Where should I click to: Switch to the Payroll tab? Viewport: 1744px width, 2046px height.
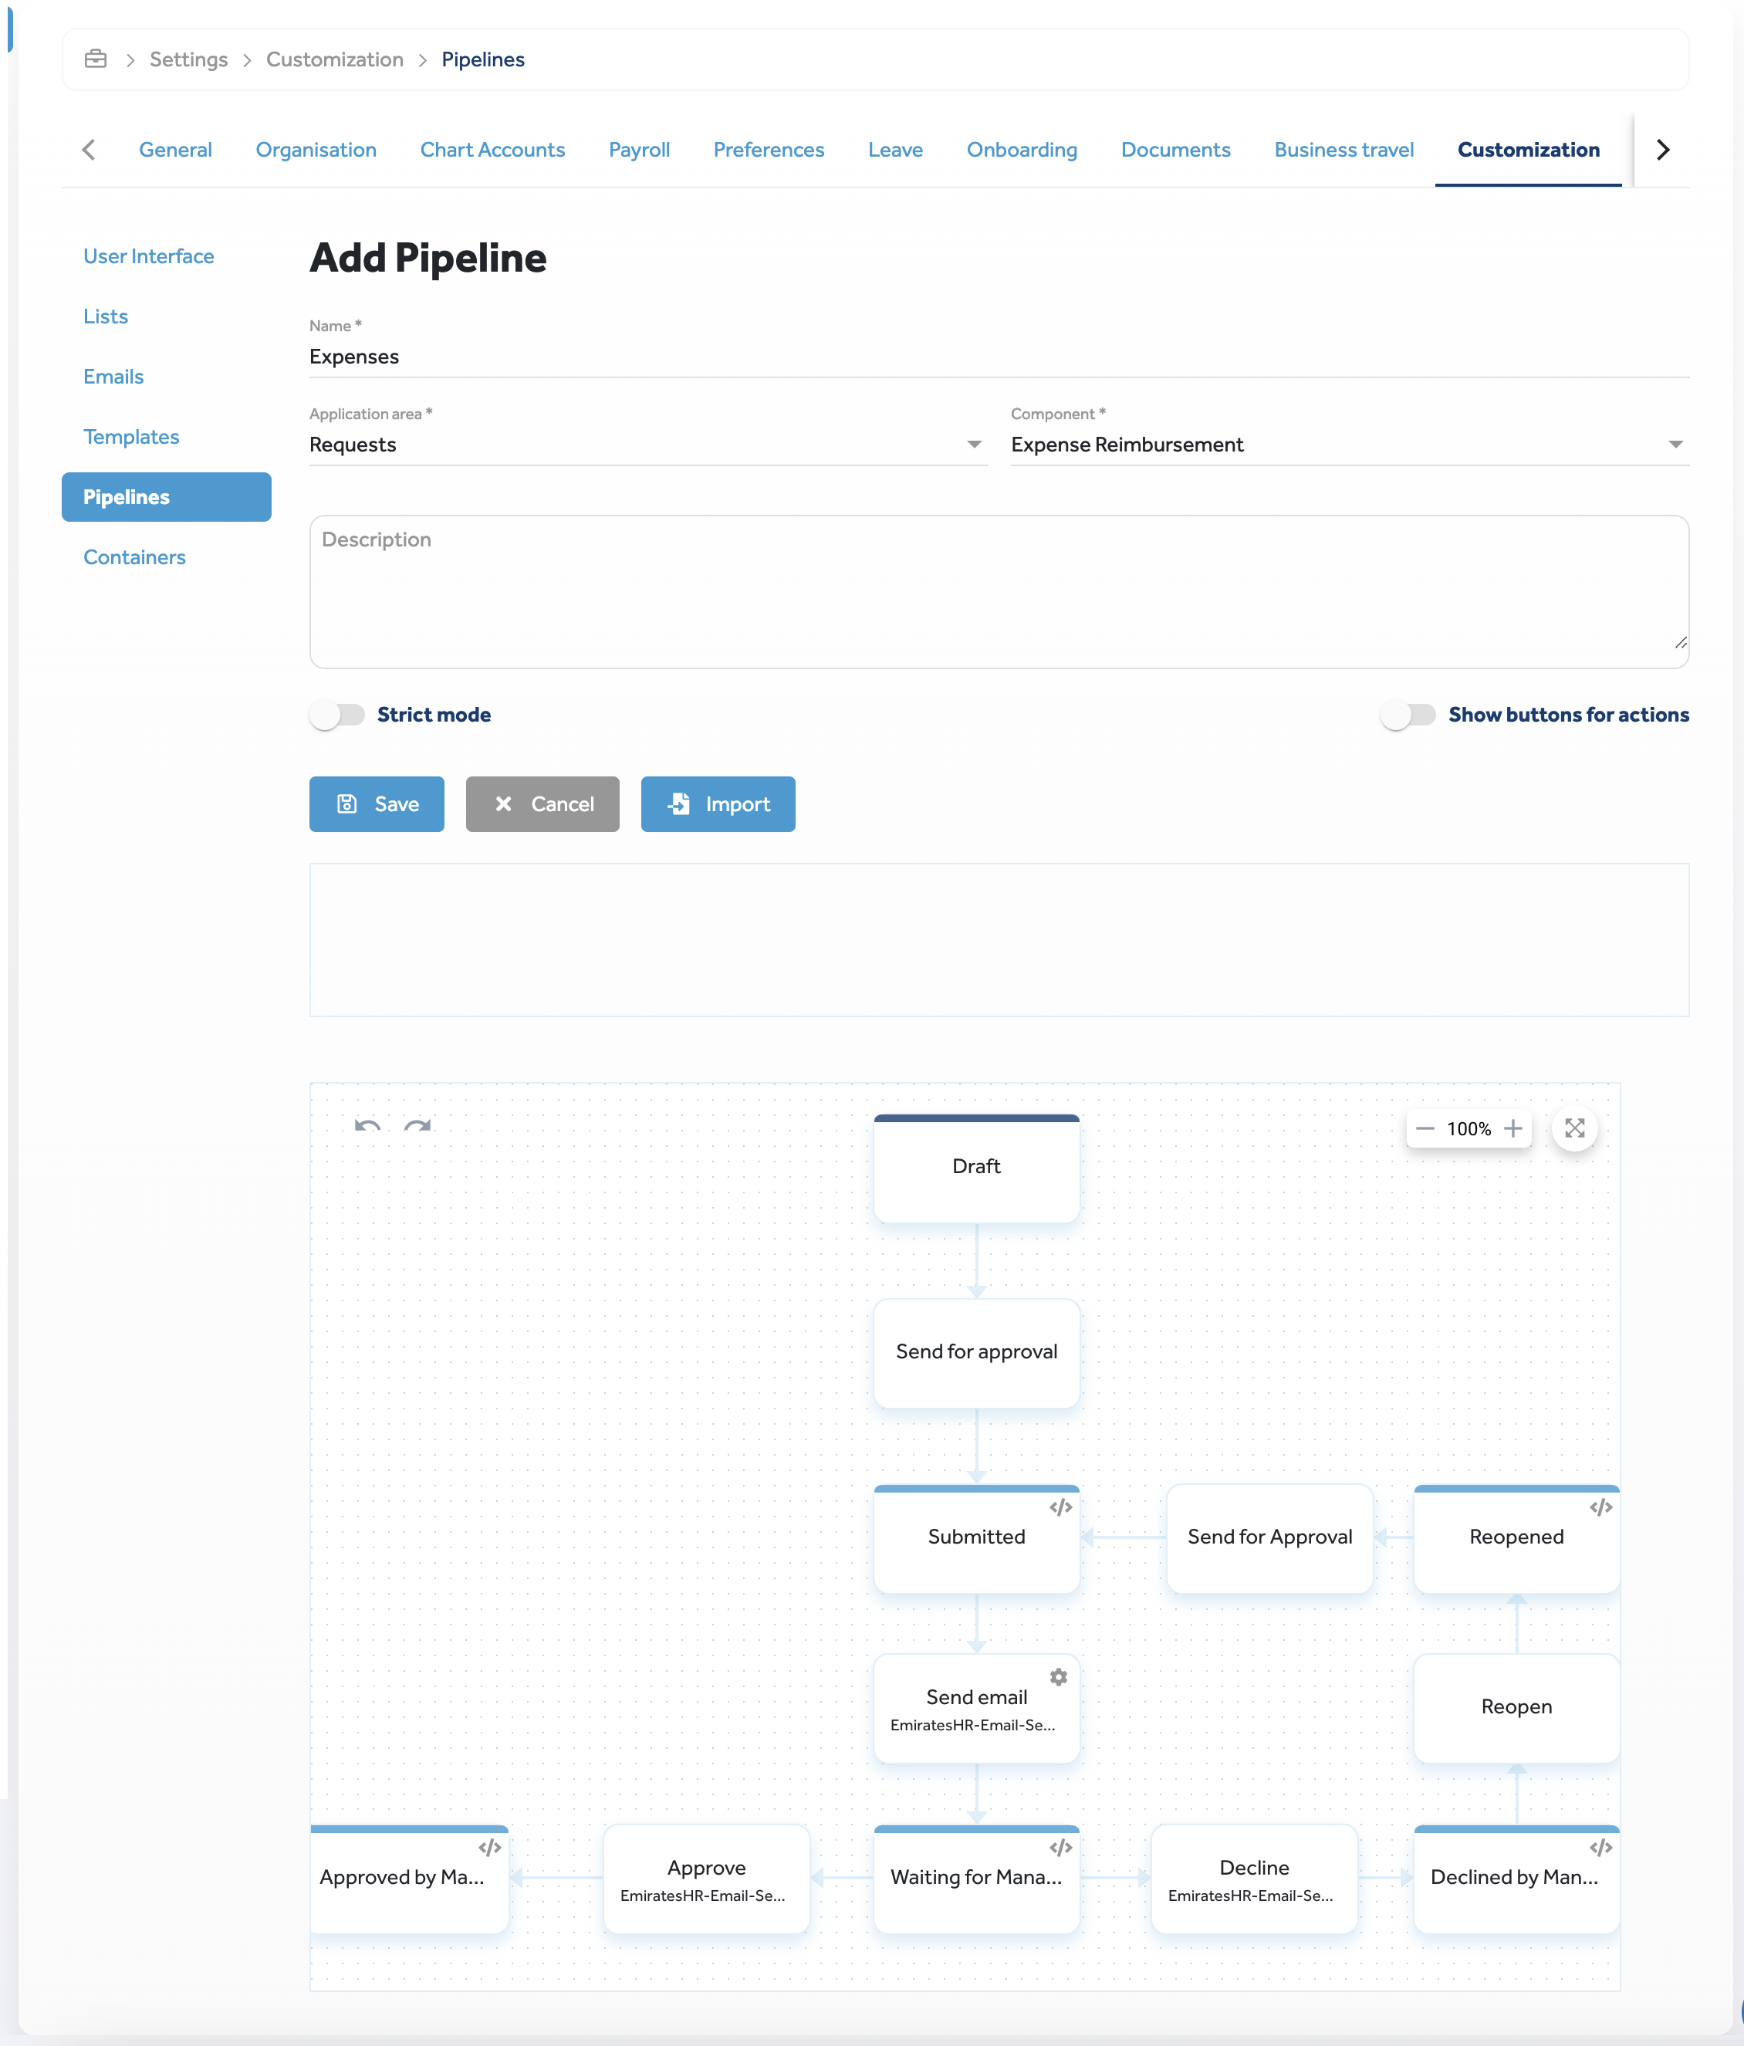pos(639,150)
